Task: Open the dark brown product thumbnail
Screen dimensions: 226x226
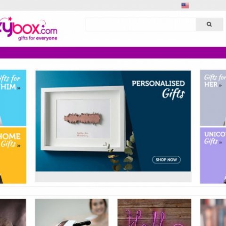Action: (13, 212)
